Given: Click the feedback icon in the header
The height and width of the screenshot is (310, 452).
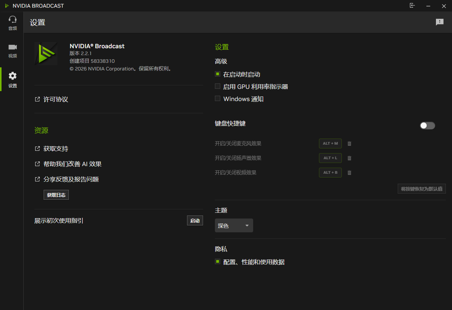Looking at the screenshot, I should pos(439,22).
